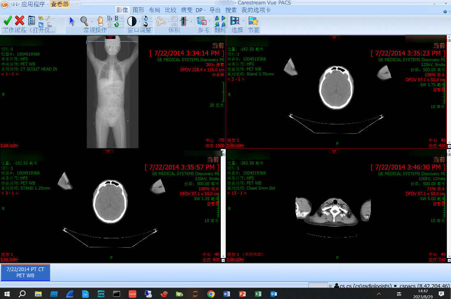The image size is (451, 299).
Task: Open Microsoft Word from the taskbar
Action: point(227,294)
